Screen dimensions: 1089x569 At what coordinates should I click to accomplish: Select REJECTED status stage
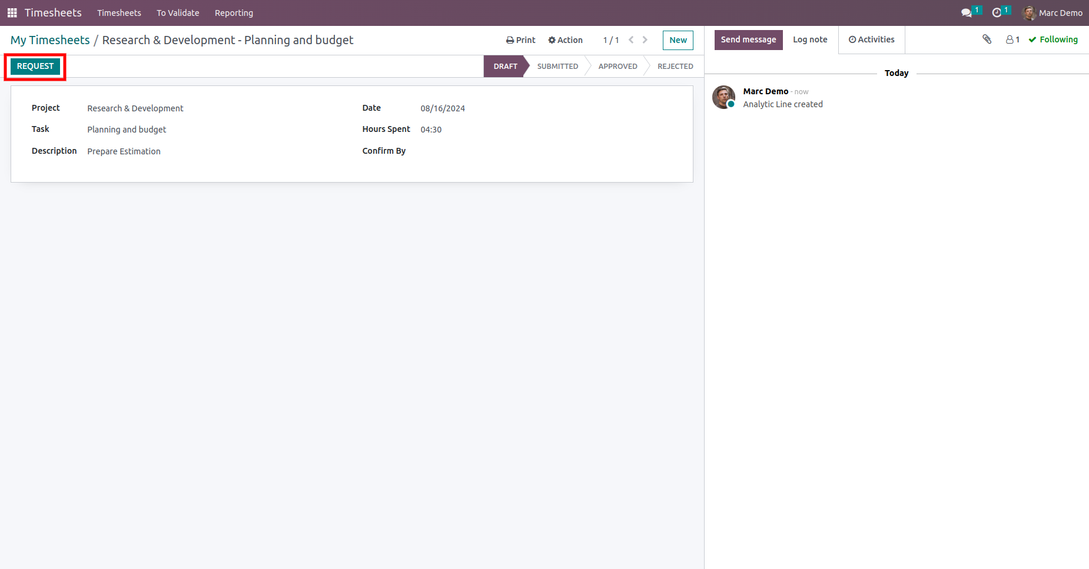coord(675,67)
